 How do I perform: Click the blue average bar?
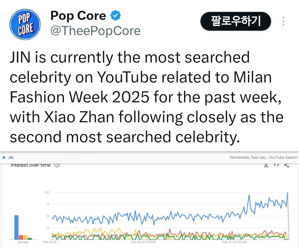pyautogui.click(x=16, y=227)
